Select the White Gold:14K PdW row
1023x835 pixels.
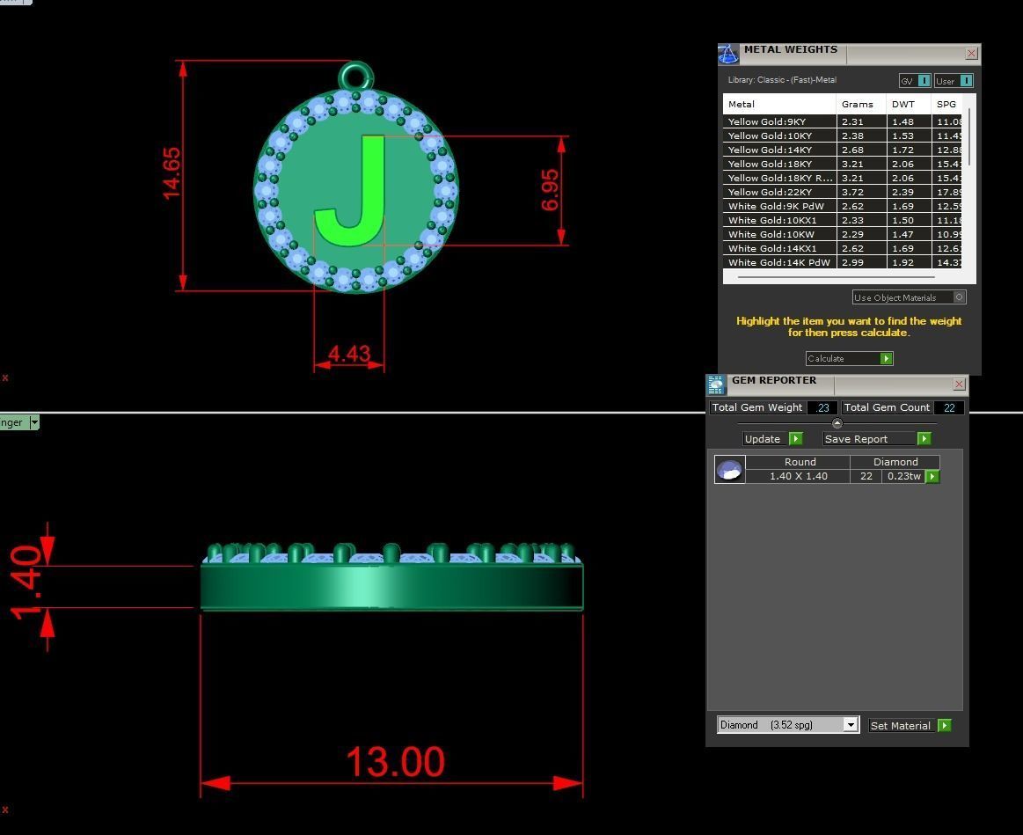843,262
